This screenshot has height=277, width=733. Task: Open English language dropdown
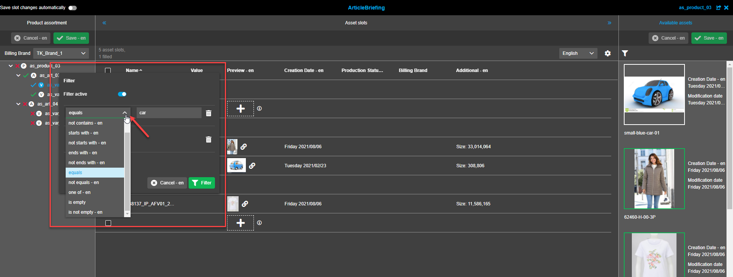tap(578, 53)
